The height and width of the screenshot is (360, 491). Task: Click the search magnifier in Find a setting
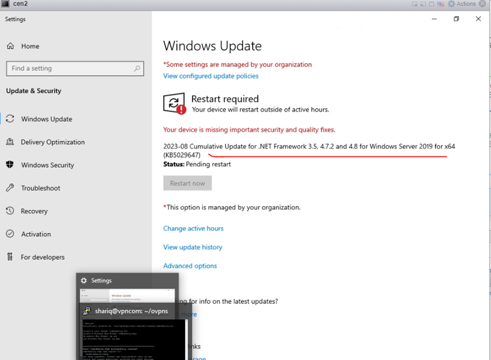(x=137, y=68)
